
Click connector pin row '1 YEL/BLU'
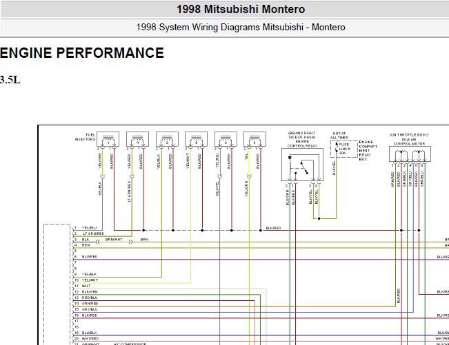[x=86, y=228]
